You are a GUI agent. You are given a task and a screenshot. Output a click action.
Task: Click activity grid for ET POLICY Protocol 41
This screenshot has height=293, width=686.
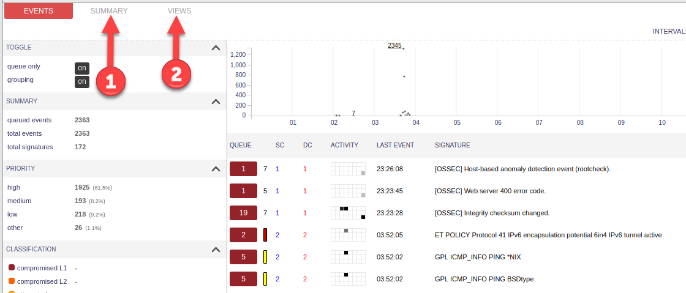click(x=348, y=235)
